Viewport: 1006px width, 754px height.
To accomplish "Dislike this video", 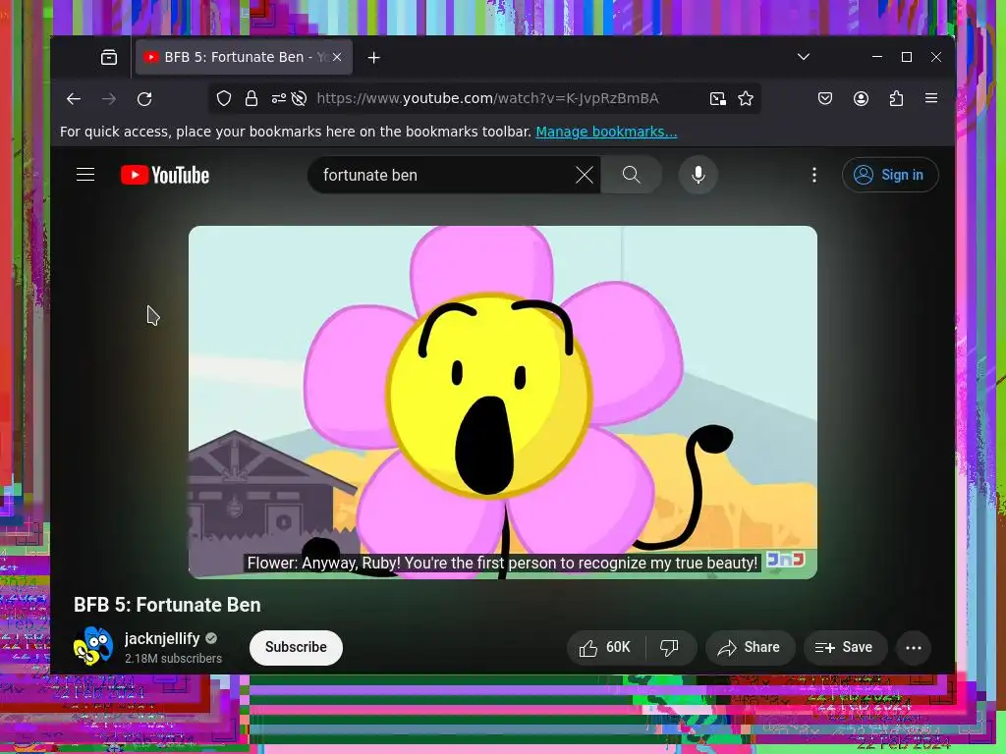I will 670,648.
